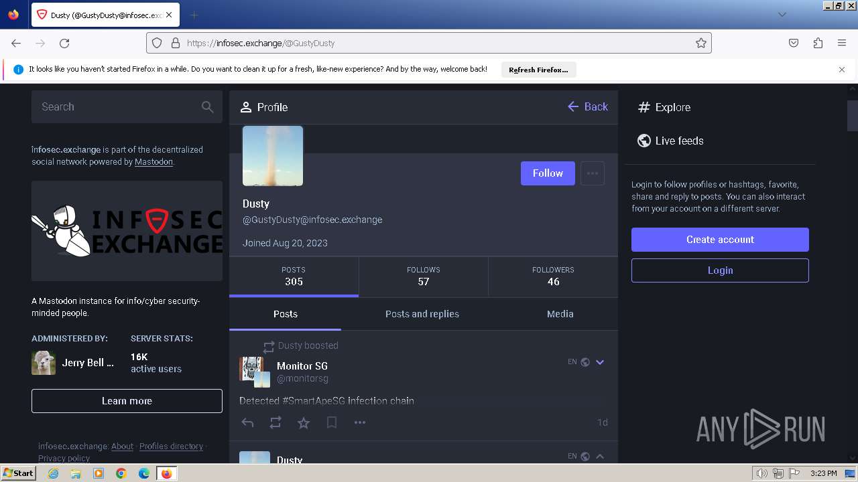Click the Learn more button
Viewport: 858px width, 482px height.
click(127, 401)
